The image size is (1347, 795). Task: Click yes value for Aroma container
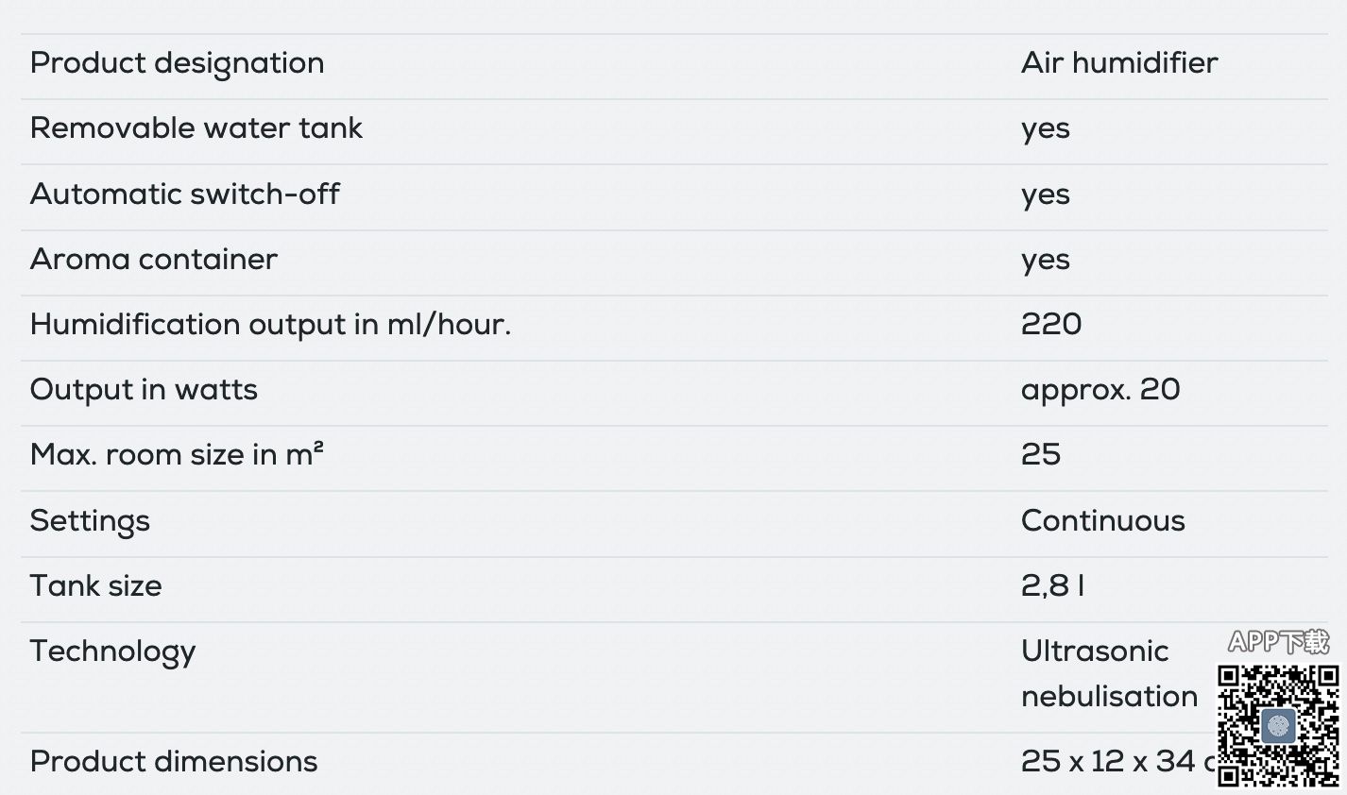tap(1045, 260)
